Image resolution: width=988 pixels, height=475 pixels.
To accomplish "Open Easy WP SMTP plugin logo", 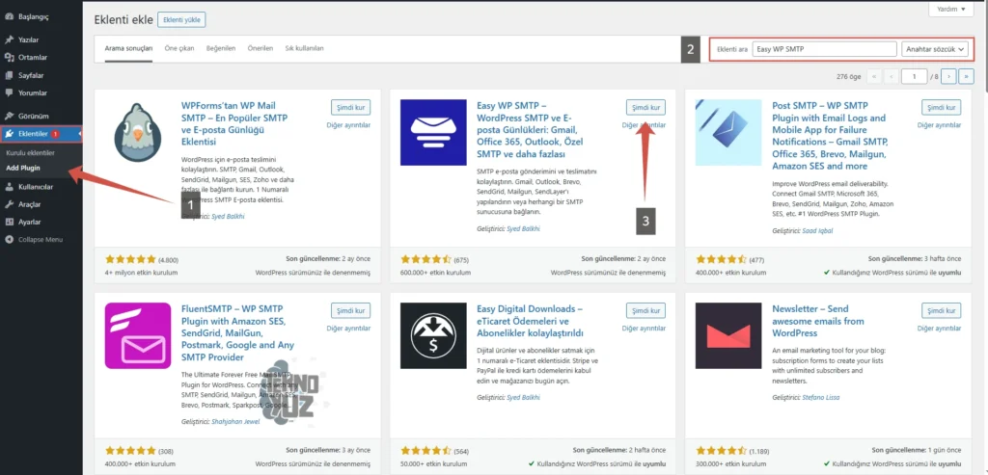I will point(433,132).
